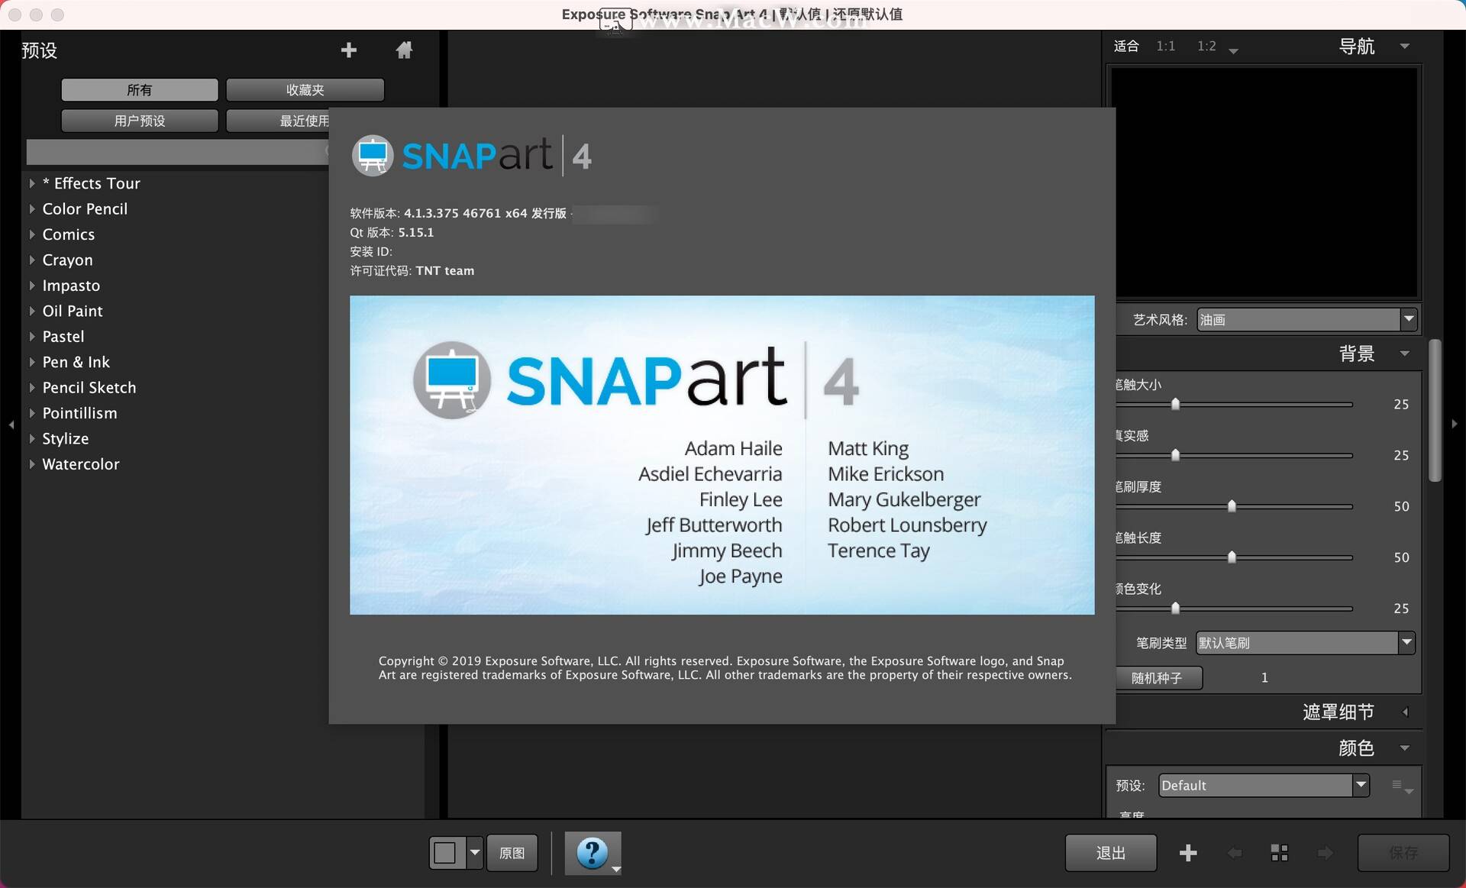Open the grid view icon in bottom bar
The image size is (1466, 888).
coord(1280,853)
